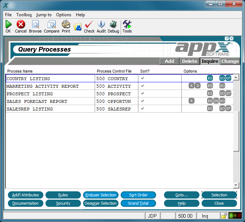
Task: Click the 500 ACTIVITY control file cell
Action: click(x=116, y=86)
